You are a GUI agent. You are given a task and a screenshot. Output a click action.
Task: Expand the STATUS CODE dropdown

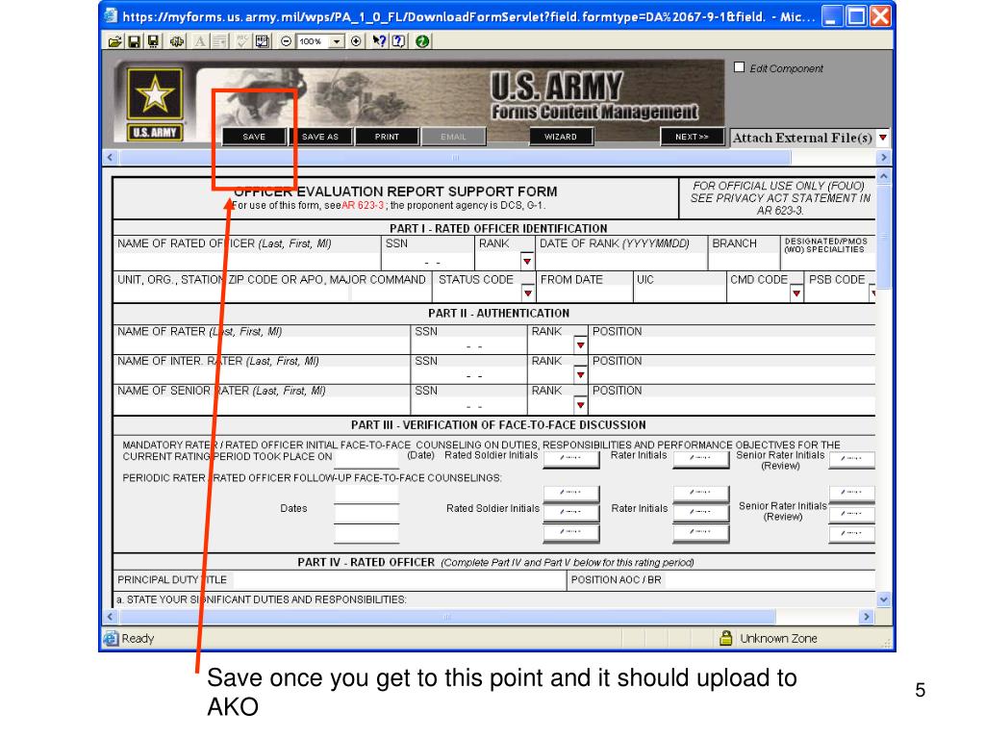coord(528,293)
